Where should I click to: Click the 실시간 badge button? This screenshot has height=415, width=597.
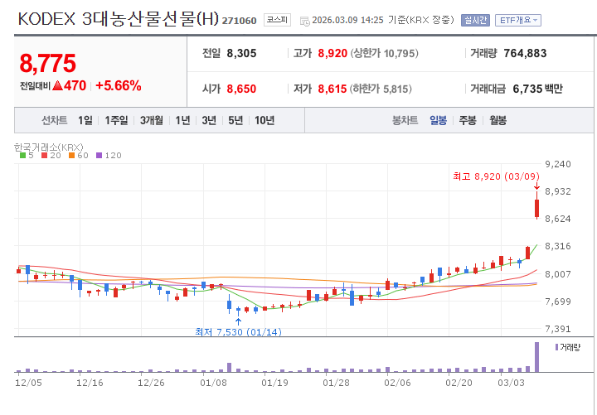475,20
